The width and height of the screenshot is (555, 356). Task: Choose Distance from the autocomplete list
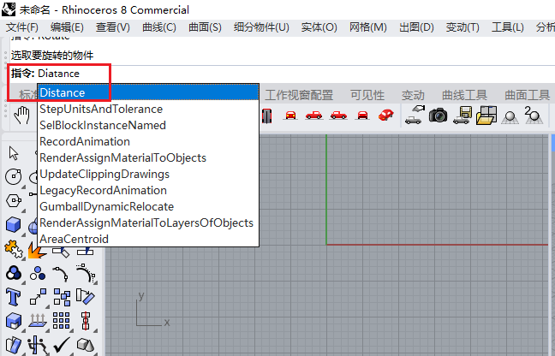click(x=148, y=92)
